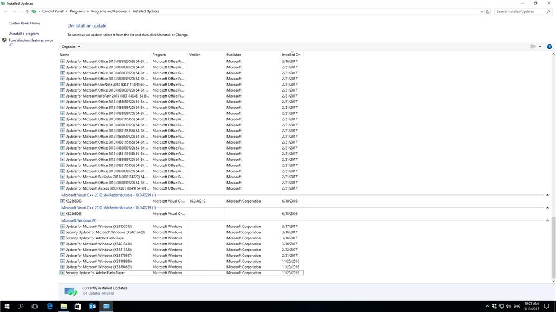Image resolution: width=556 pixels, height=312 pixels.
Task: Select Update for Microsoft Windows (KB4013418)
Action: coord(181,244)
